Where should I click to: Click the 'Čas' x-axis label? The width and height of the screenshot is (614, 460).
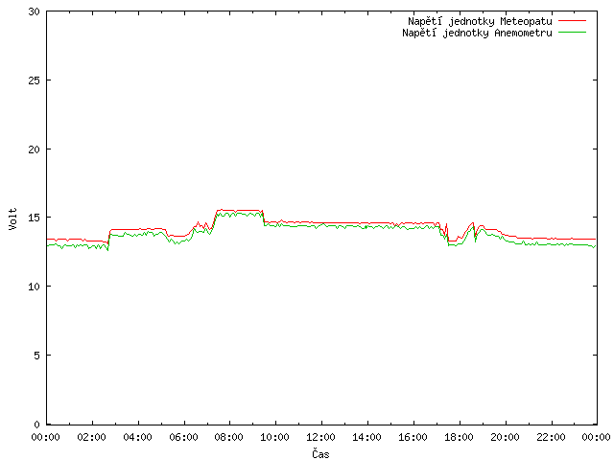pyautogui.click(x=320, y=453)
